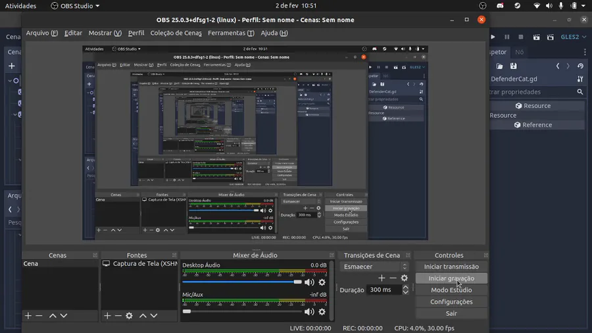Open Mic/Aux settings gear
592x333 pixels.
322,311
